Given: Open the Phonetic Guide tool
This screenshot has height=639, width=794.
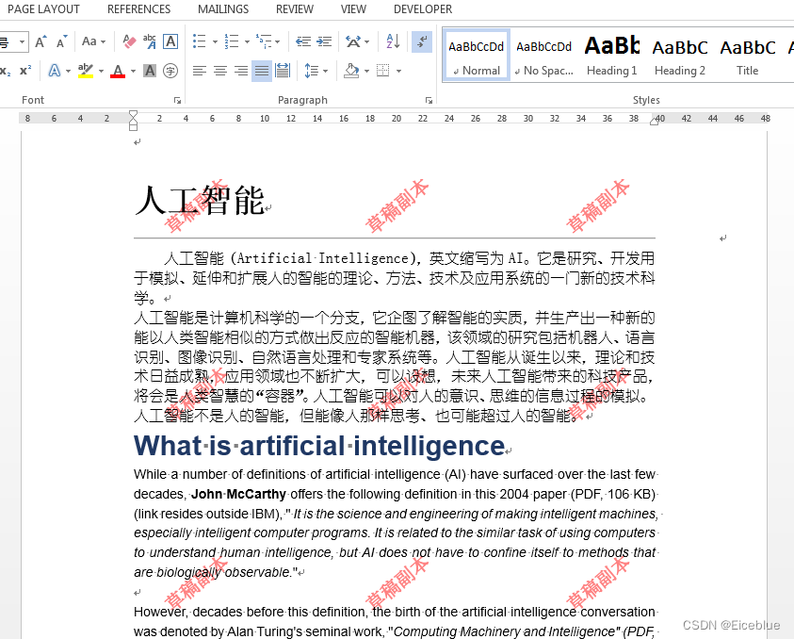Looking at the screenshot, I should click(150, 41).
